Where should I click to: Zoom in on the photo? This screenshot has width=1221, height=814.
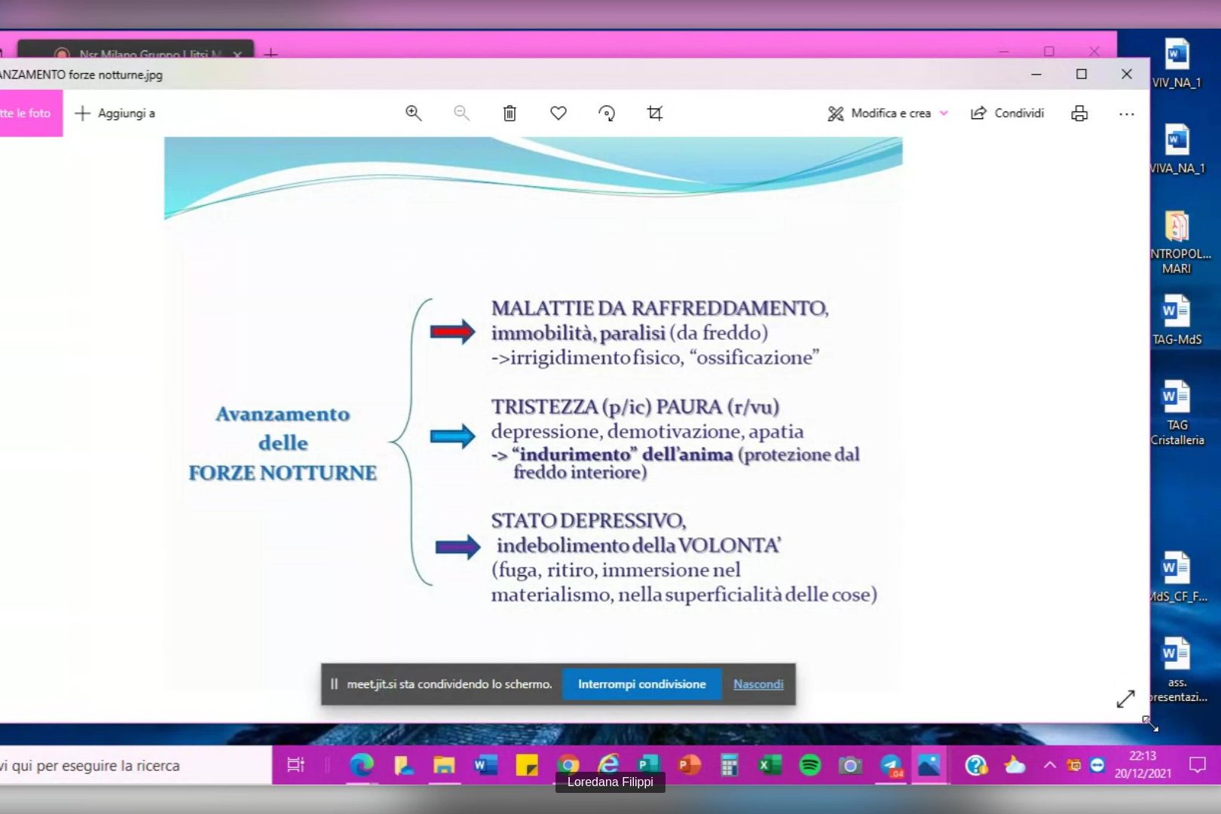(x=413, y=113)
